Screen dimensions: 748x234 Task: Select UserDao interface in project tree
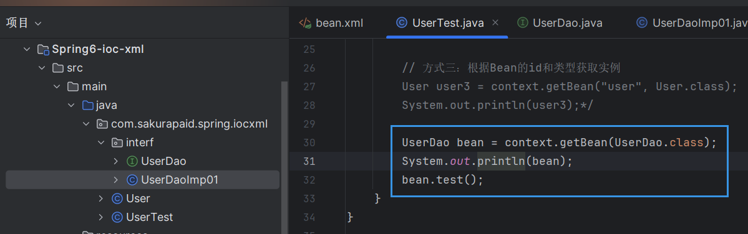163,161
